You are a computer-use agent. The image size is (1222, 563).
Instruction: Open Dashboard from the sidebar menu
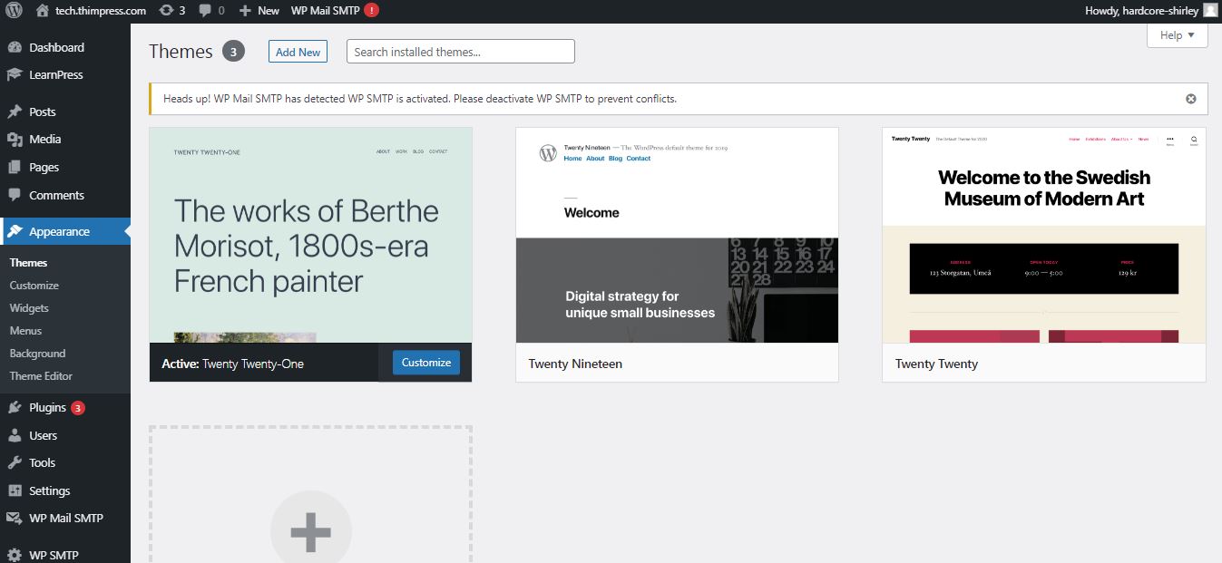click(x=65, y=47)
